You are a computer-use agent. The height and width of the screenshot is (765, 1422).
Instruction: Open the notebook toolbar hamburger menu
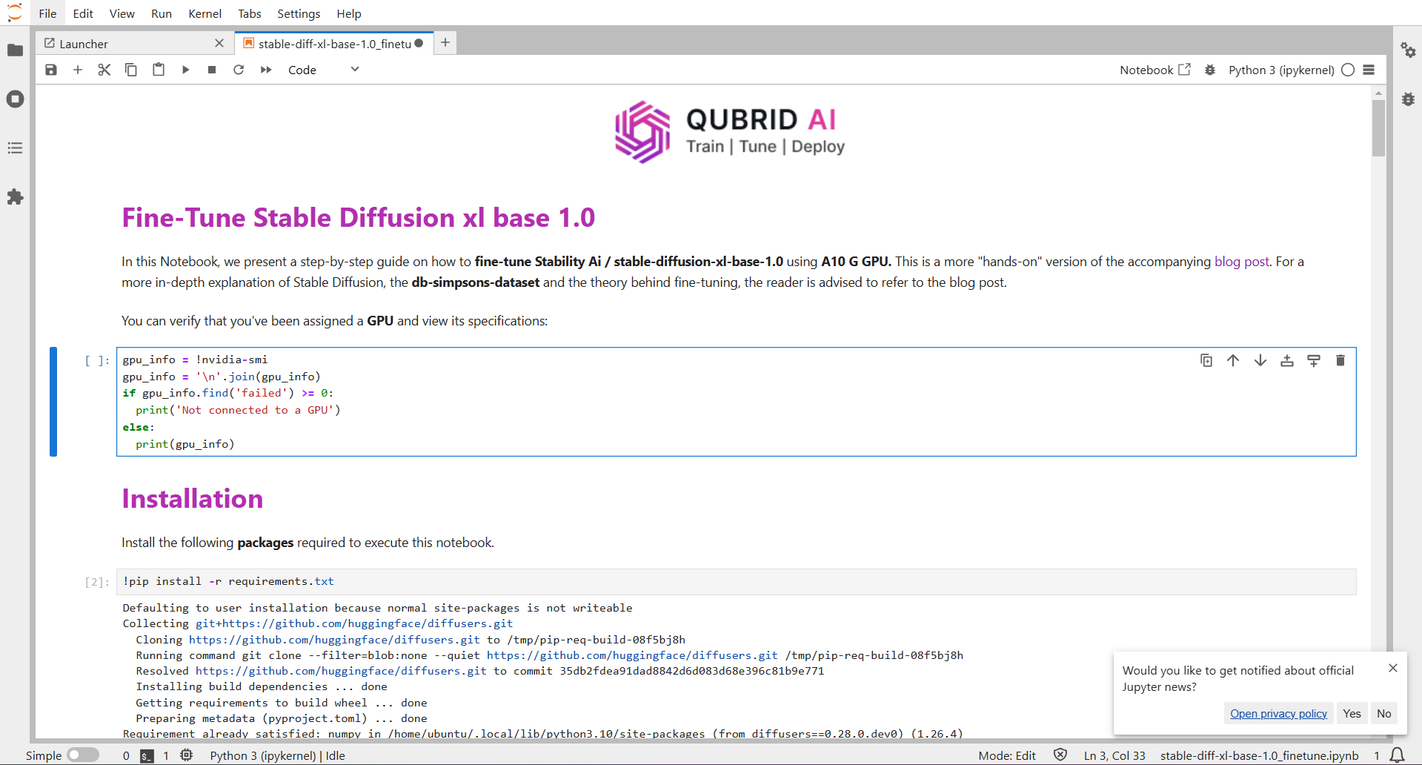(x=1369, y=70)
